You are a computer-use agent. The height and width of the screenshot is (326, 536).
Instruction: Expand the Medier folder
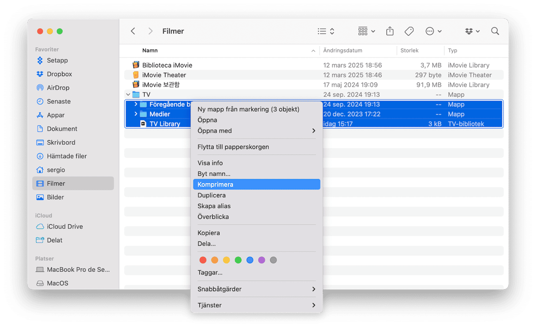(x=136, y=114)
